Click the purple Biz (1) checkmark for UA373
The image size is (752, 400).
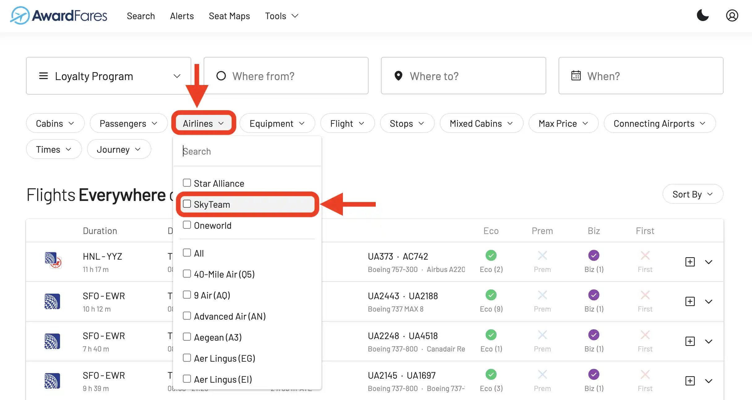tap(594, 256)
